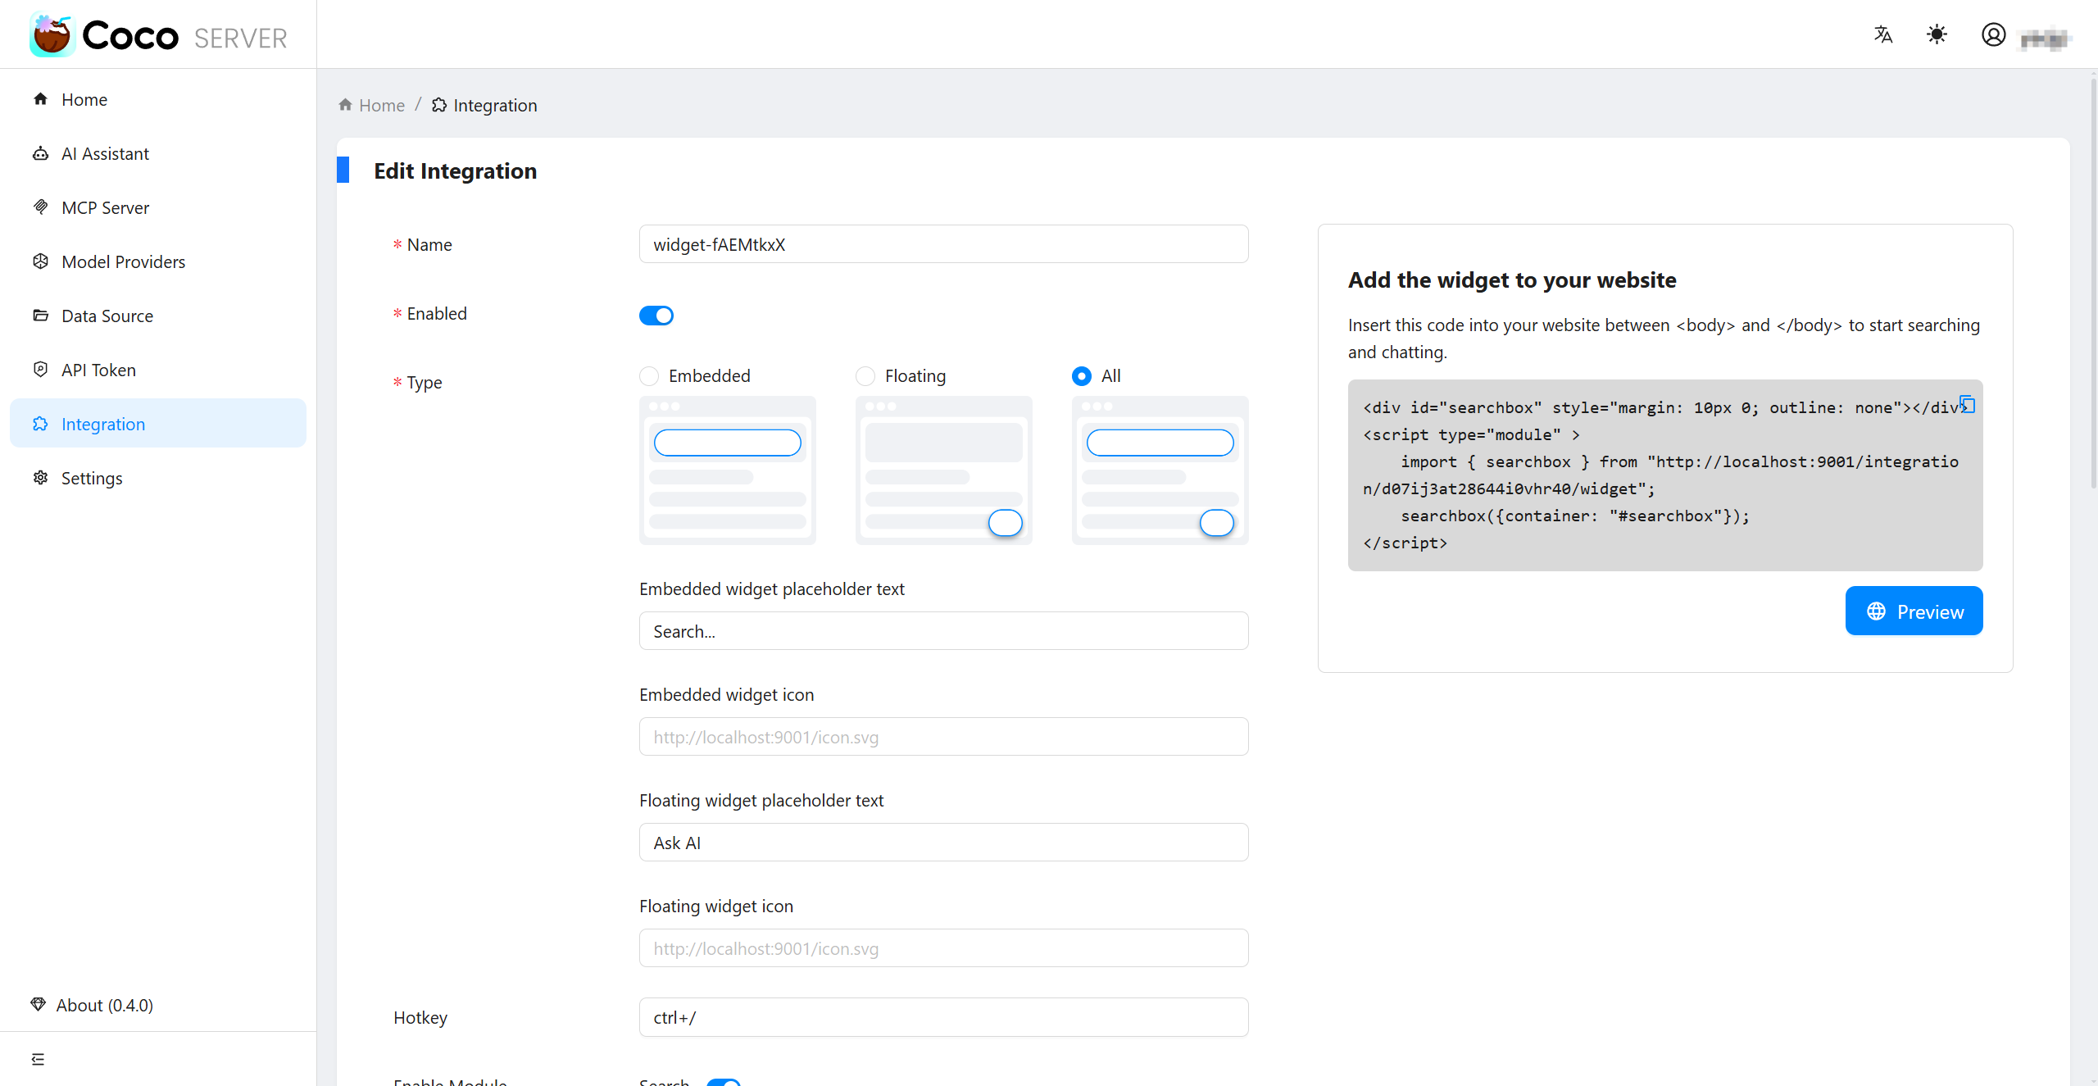Click the AI Assistant robot icon
The height and width of the screenshot is (1086, 2098).
(x=40, y=153)
